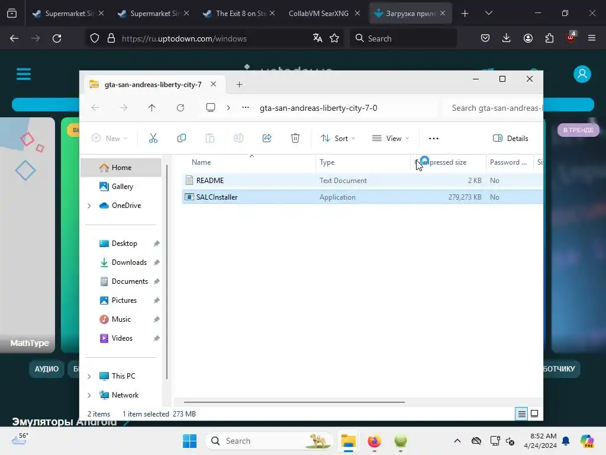Close the gta-san-andreas-liberty-city-7 Explorer tab
Viewport: 606px width, 455px height.
[213, 84]
